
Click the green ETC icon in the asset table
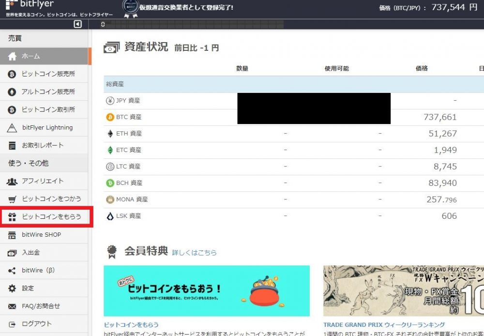tap(110, 150)
